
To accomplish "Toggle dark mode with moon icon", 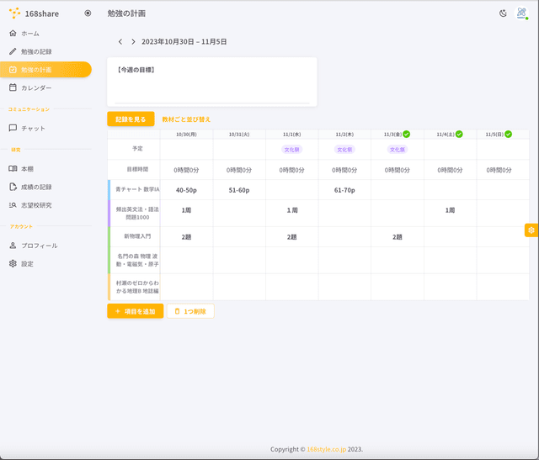I will 503,13.
